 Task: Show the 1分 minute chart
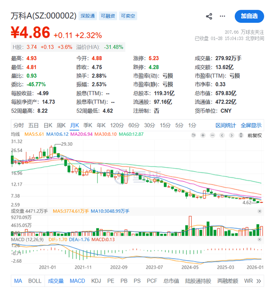[x=192, y=125]
